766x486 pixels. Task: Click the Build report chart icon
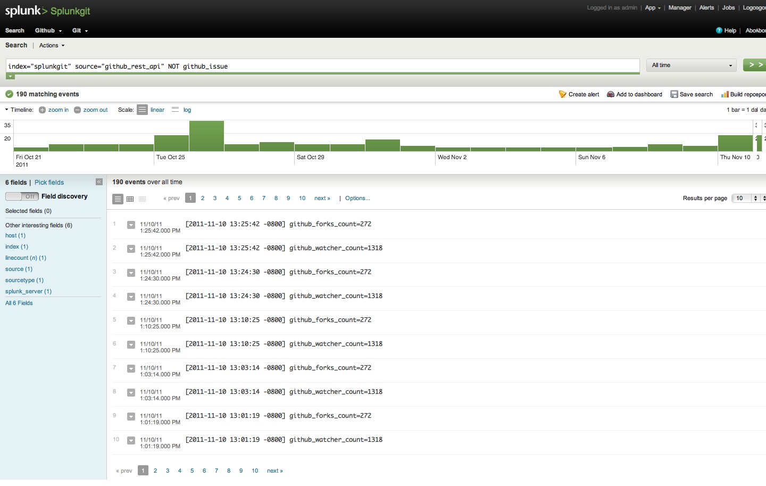pyautogui.click(x=725, y=94)
